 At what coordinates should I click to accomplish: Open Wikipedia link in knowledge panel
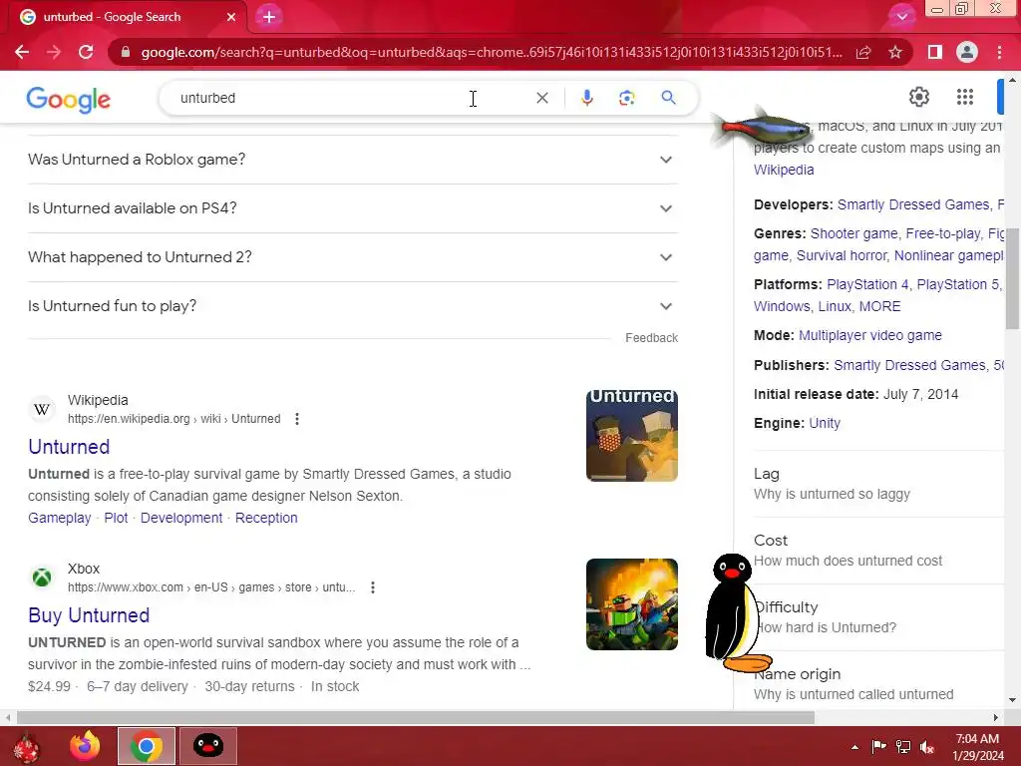(x=784, y=170)
